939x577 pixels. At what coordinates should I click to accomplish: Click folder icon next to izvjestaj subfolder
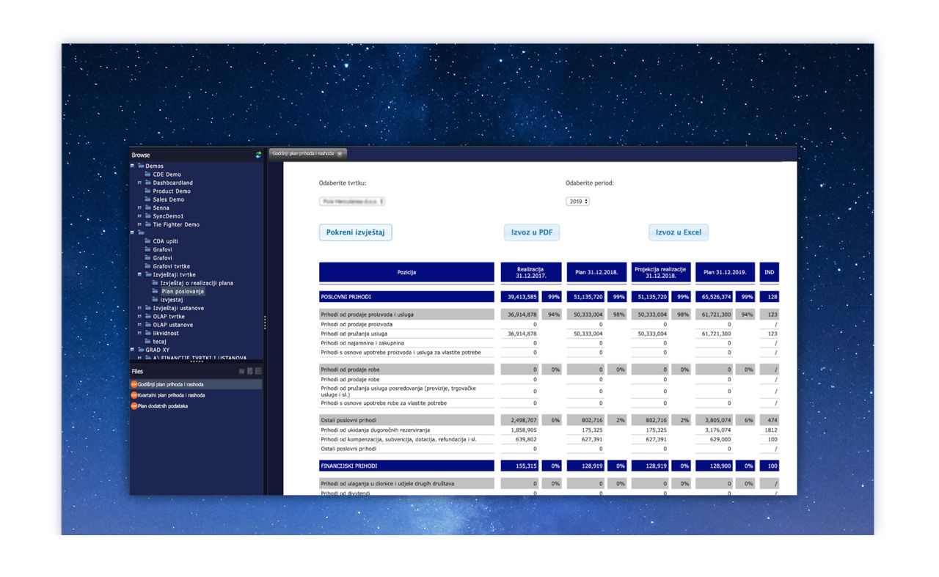[155, 300]
